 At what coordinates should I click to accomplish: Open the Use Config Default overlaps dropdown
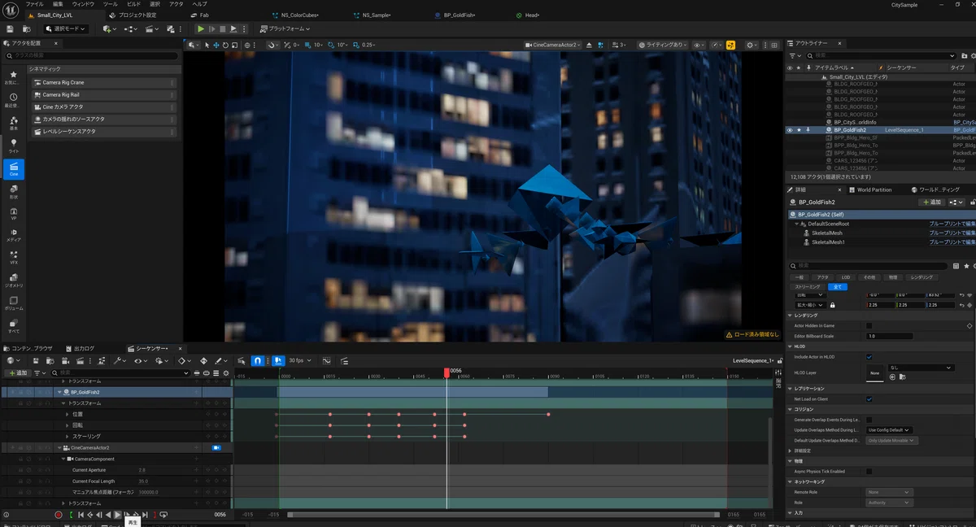[x=890, y=430]
